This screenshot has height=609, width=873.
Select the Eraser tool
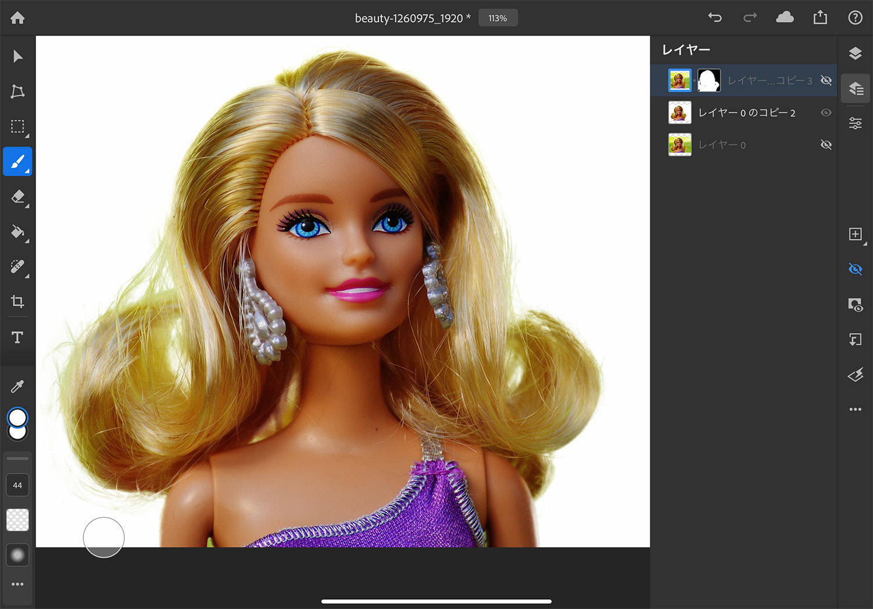click(17, 196)
